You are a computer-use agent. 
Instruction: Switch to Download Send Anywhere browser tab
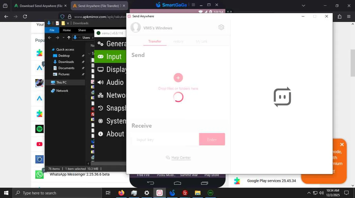coord(41,6)
